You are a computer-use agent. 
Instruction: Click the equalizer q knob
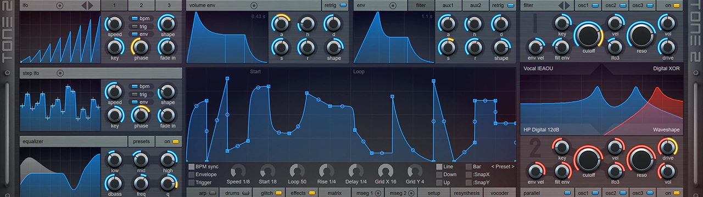(x=168, y=183)
